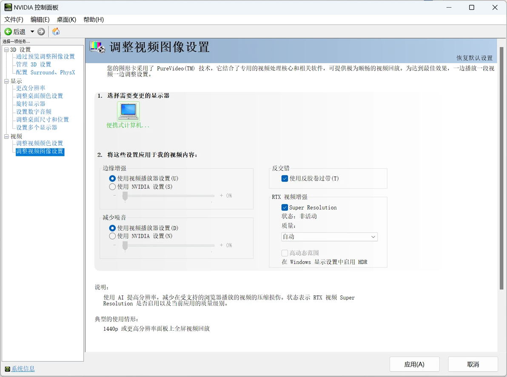Open the 系统信息 link
Viewport: 507px width, 377px height.
(23, 369)
